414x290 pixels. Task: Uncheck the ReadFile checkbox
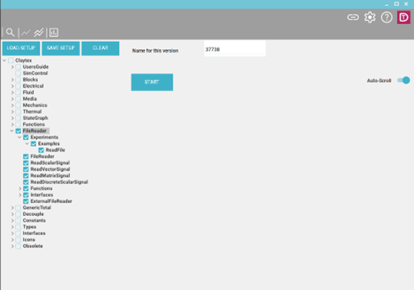tap(41, 150)
